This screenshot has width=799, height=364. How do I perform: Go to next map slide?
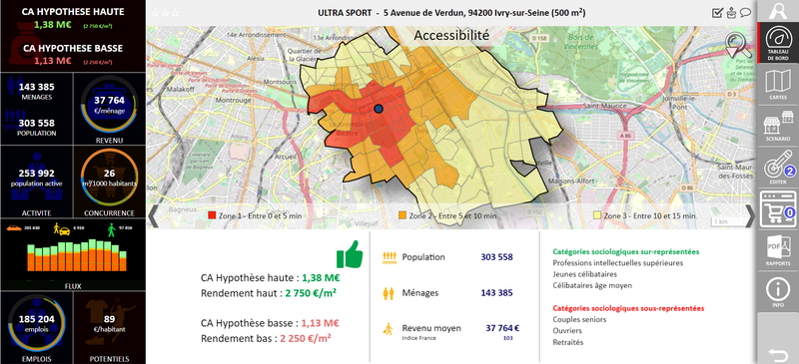750,215
